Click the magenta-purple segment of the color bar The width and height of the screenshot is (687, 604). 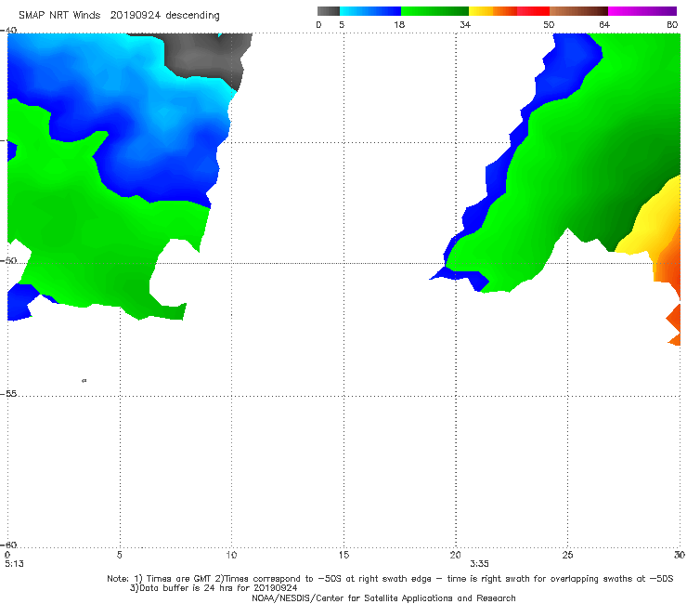click(x=642, y=11)
